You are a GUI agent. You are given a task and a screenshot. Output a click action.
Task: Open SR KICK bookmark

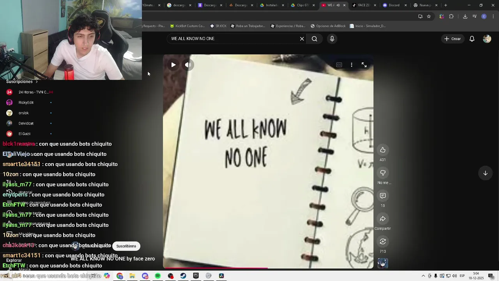[x=218, y=26]
